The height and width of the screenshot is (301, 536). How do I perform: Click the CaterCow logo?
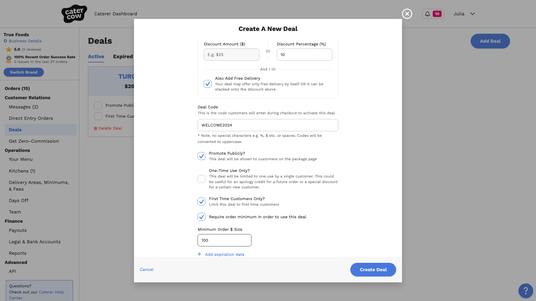point(74,14)
